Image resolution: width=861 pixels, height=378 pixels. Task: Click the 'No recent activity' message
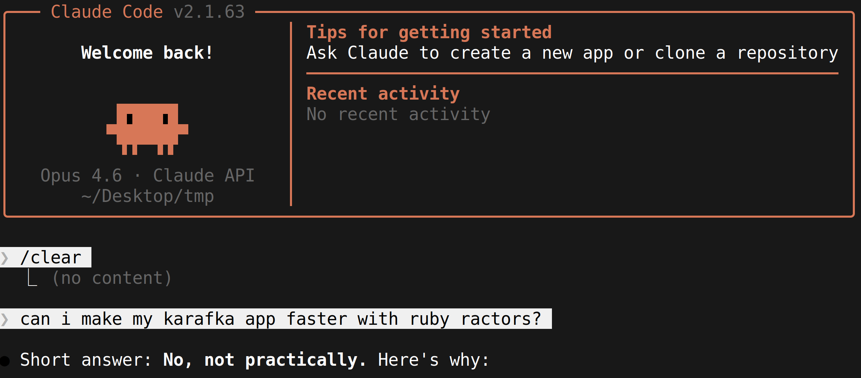pyautogui.click(x=398, y=114)
